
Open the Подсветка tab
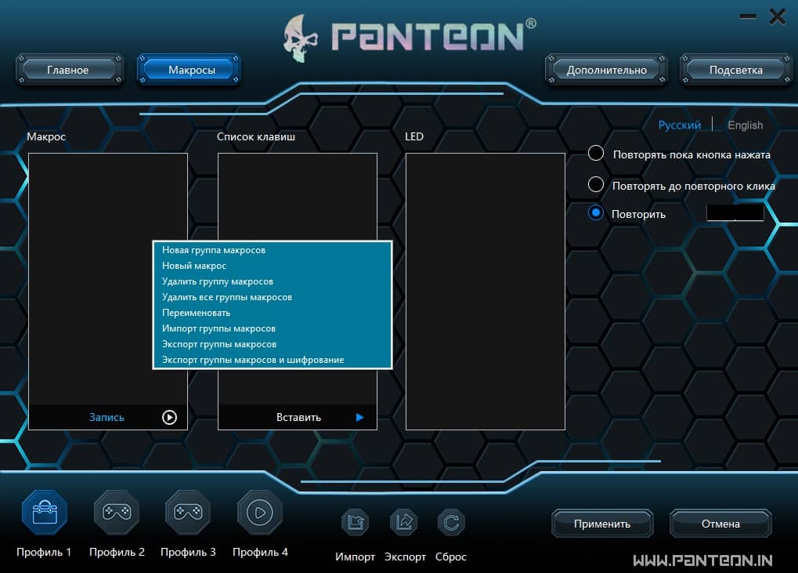tap(736, 70)
